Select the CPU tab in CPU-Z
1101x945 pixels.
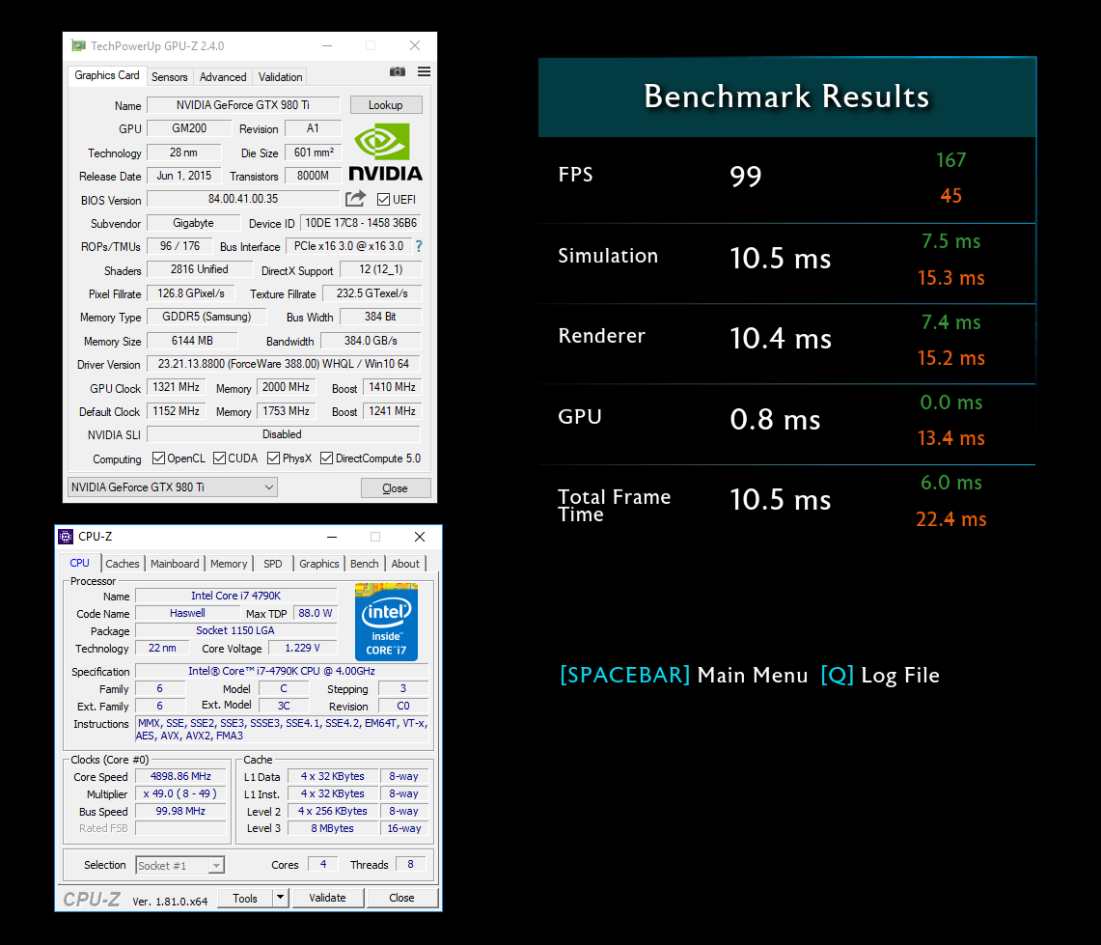pyautogui.click(x=79, y=563)
